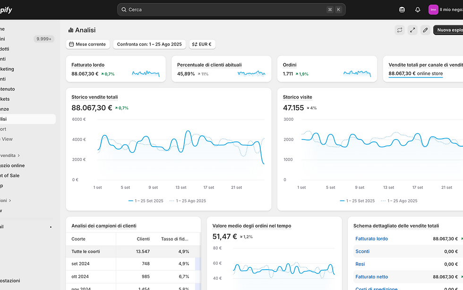Image resolution: width=463 pixels, height=290 pixels.
Task: Open the Confronta con comparison period selector
Action: pyautogui.click(x=149, y=44)
